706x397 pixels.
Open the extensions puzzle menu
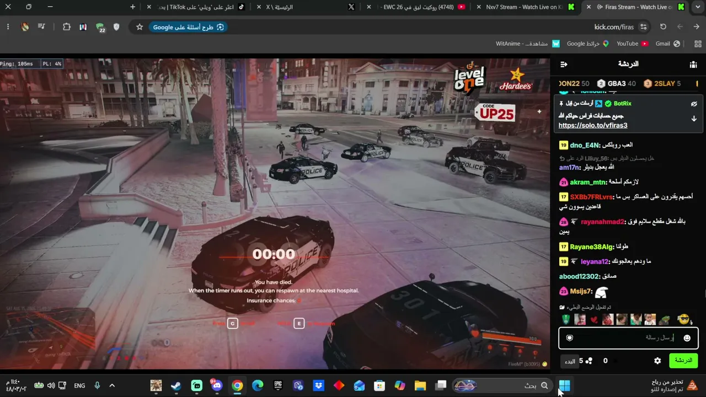(x=67, y=27)
